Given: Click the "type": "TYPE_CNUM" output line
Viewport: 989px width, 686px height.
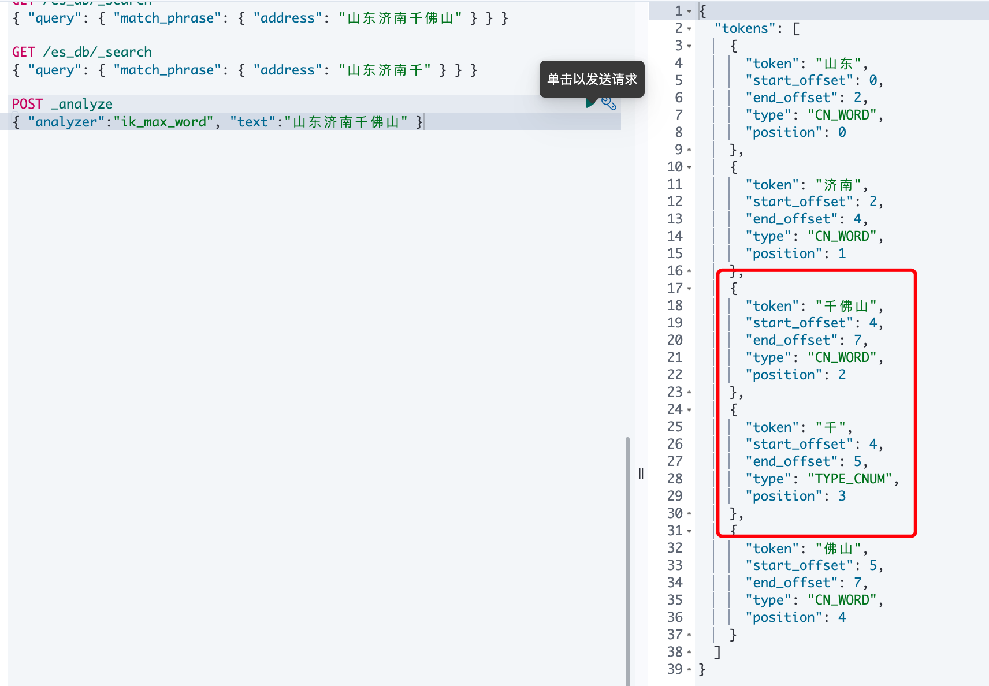Looking at the screenshot, I should [822, 479].
